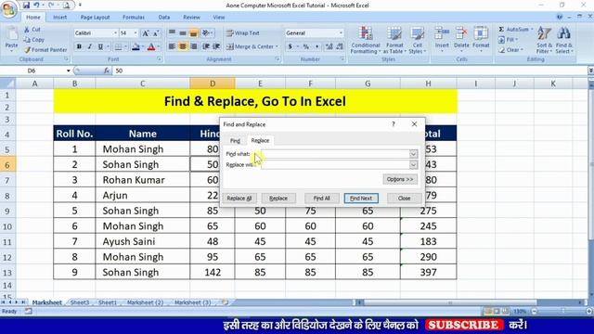
Task: Open the Formulas ribbon tab
Action: coord(134,17)
